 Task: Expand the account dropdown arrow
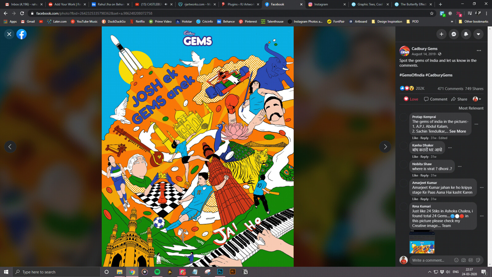tap(478, 34)
